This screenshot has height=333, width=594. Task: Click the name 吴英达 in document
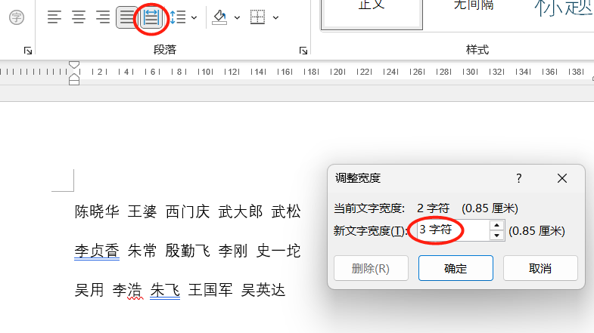pyautogui.click(x=263, y=290)
